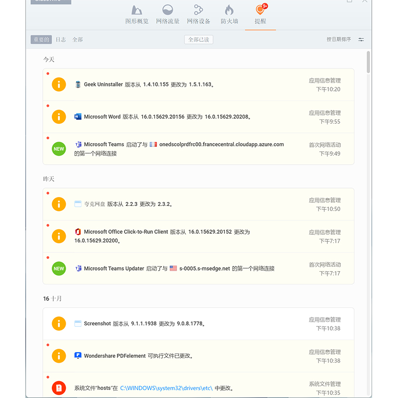The image size is (398, 398).
Task: Click the 下午10:35 timestamp
Action: pyautogui.click(x=328, y=393)
